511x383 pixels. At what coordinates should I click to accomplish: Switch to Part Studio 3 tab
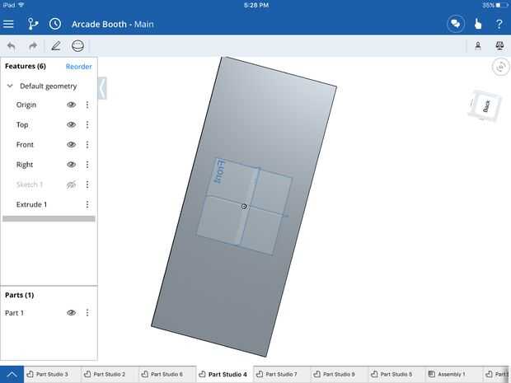(x=52, y=375)
